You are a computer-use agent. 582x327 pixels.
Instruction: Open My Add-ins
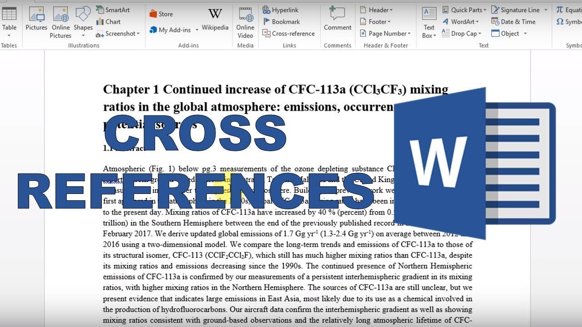tap(174, 30)
